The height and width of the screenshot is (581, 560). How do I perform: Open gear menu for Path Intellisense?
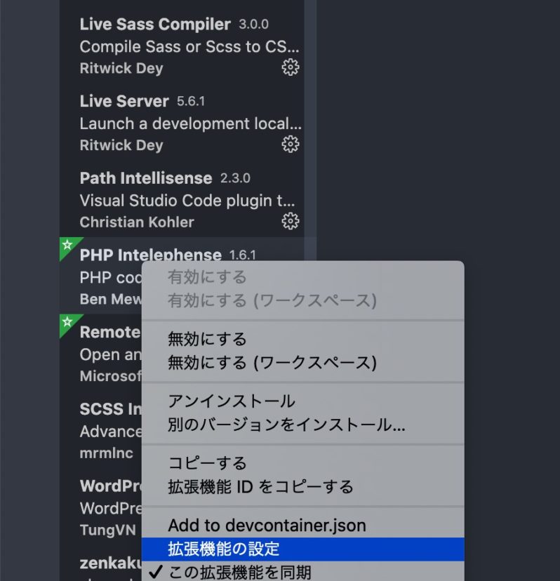(x=290, y=221)
